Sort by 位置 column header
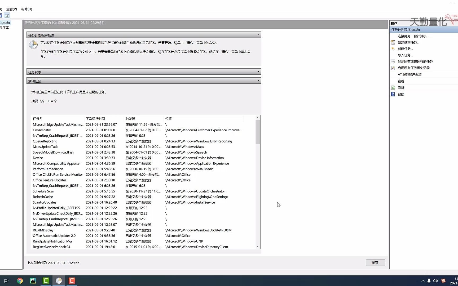 pyautogui.click(x=204, y=119)
